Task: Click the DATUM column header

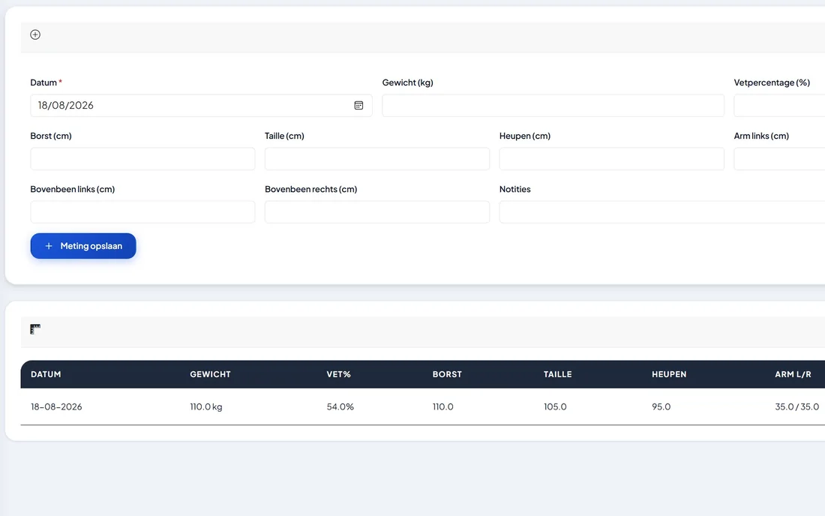Action: (x=46, y=374)
